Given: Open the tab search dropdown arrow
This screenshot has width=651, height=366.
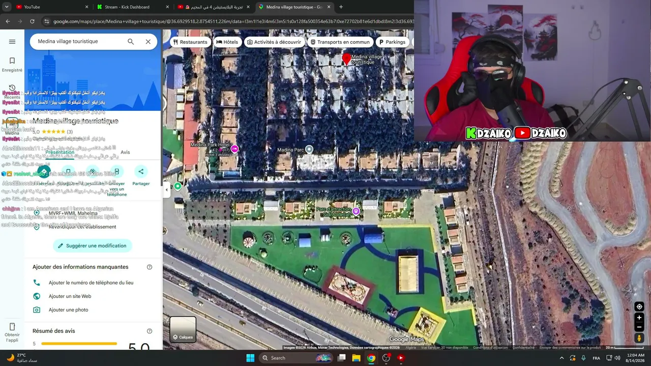Looking at the screenshot, I should (x=6, y=7).
